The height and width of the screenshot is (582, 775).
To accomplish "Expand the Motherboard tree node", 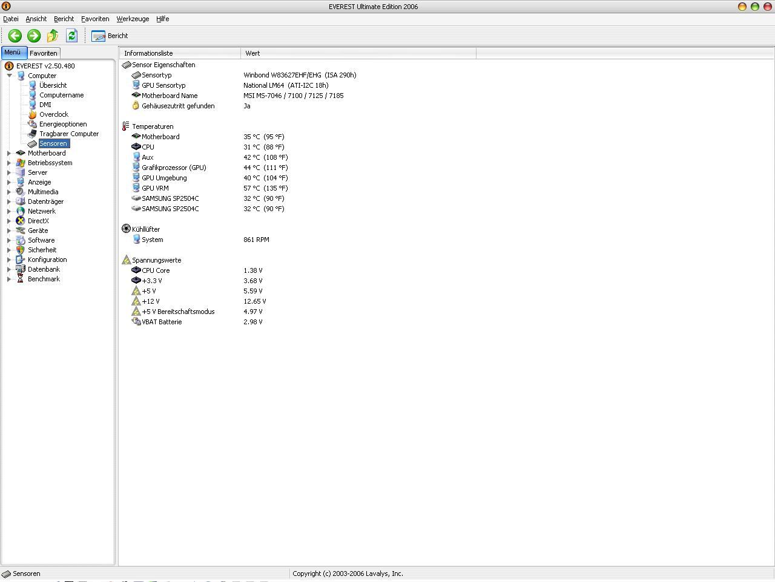I will 9,153.
